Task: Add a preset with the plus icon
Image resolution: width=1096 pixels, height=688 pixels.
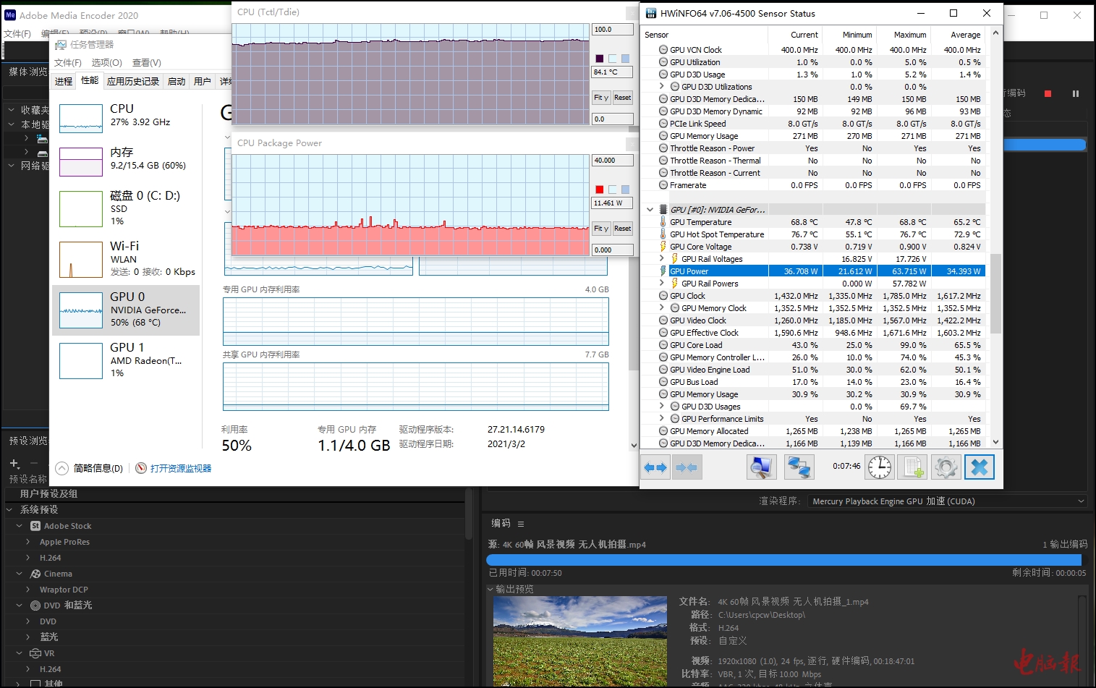Action: tap(14, 463)
